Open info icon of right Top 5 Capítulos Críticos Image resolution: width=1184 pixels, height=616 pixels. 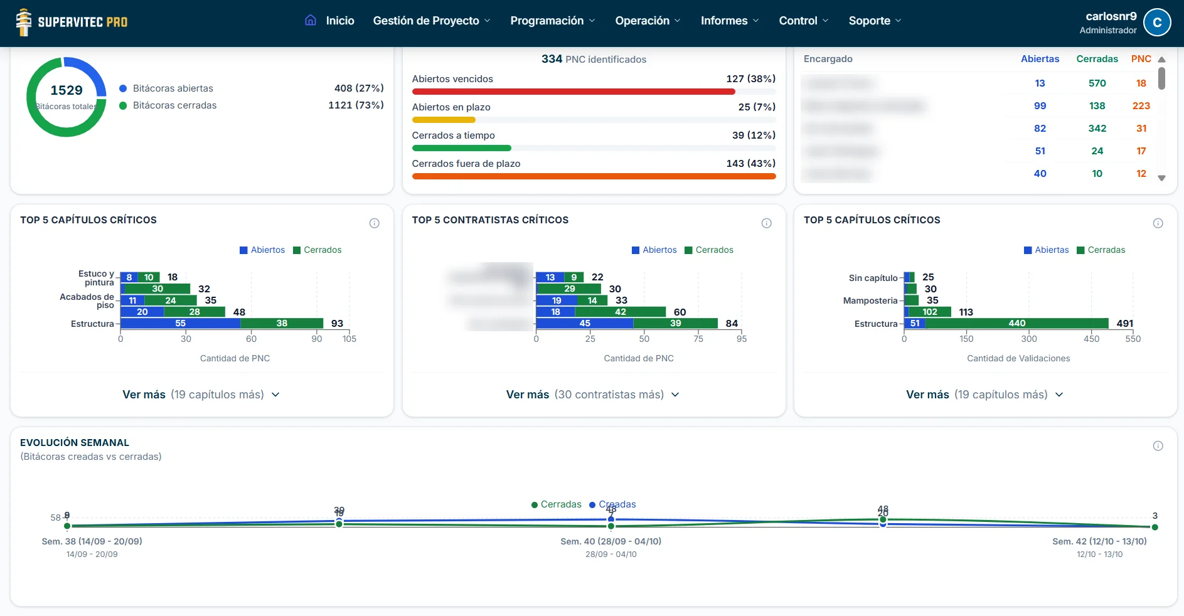(x=1158, y=223)
